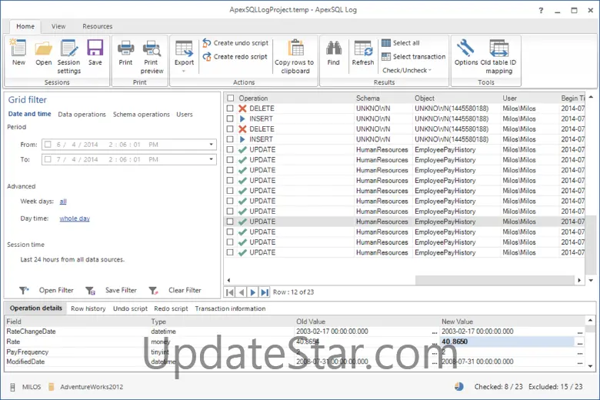Save the current session
600x400 pixels.
(95, 52)
